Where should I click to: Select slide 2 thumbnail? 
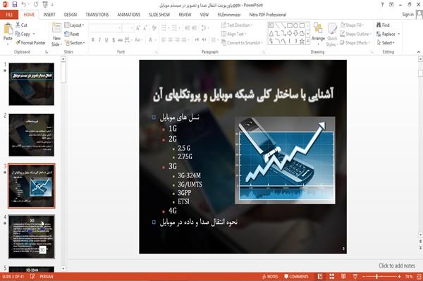[31, 135]
